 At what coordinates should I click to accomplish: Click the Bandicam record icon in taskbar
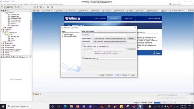pyautogui.click(x=134, y=106)
